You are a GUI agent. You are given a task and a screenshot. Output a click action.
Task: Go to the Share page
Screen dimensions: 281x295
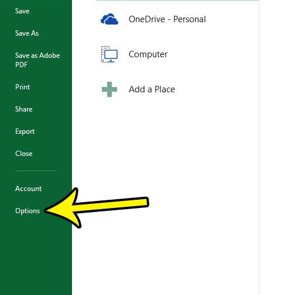tap(24, 109)
